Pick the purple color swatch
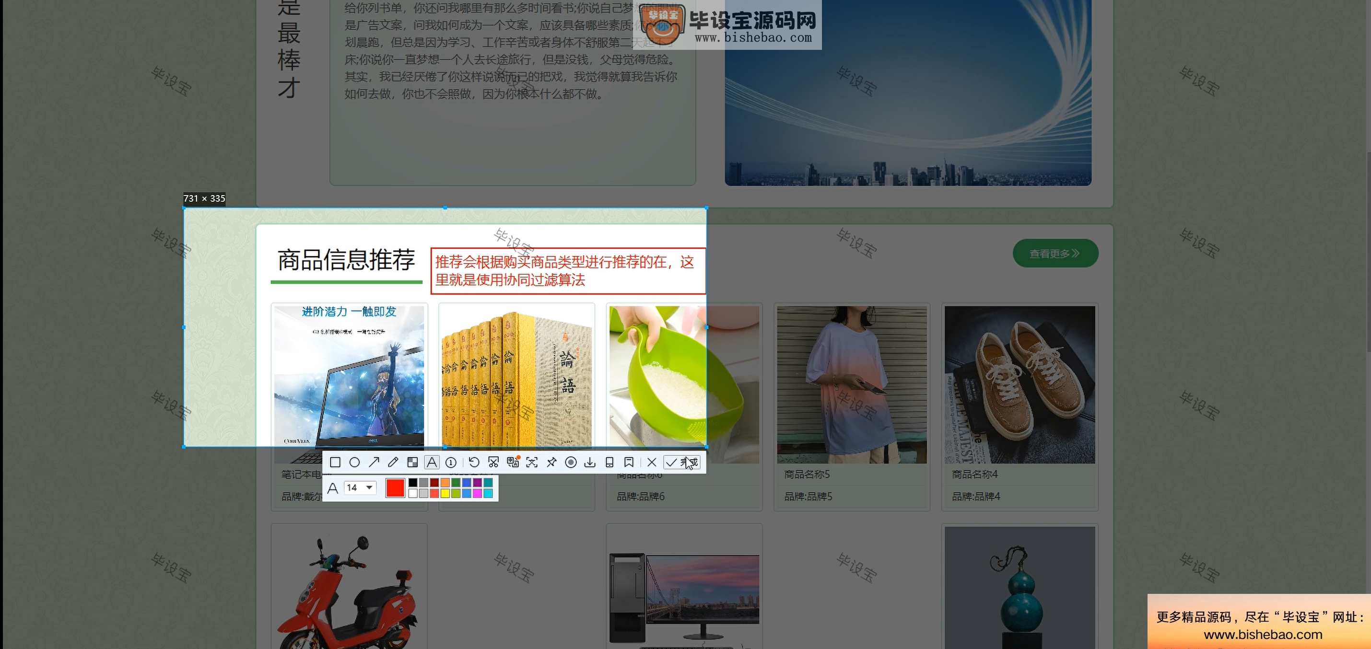 tap(478, 483)
